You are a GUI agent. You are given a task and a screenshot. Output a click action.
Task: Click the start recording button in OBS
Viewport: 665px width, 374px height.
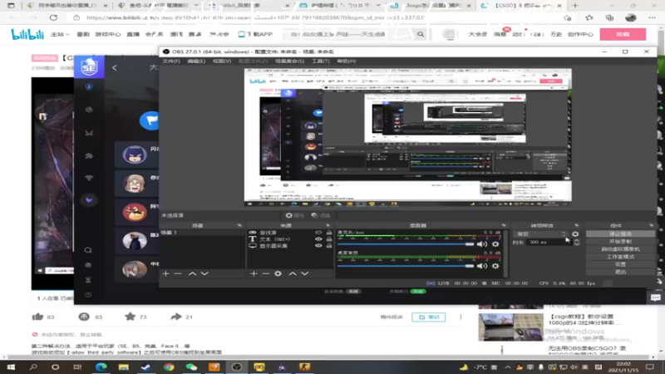click(x=620, y=241)
